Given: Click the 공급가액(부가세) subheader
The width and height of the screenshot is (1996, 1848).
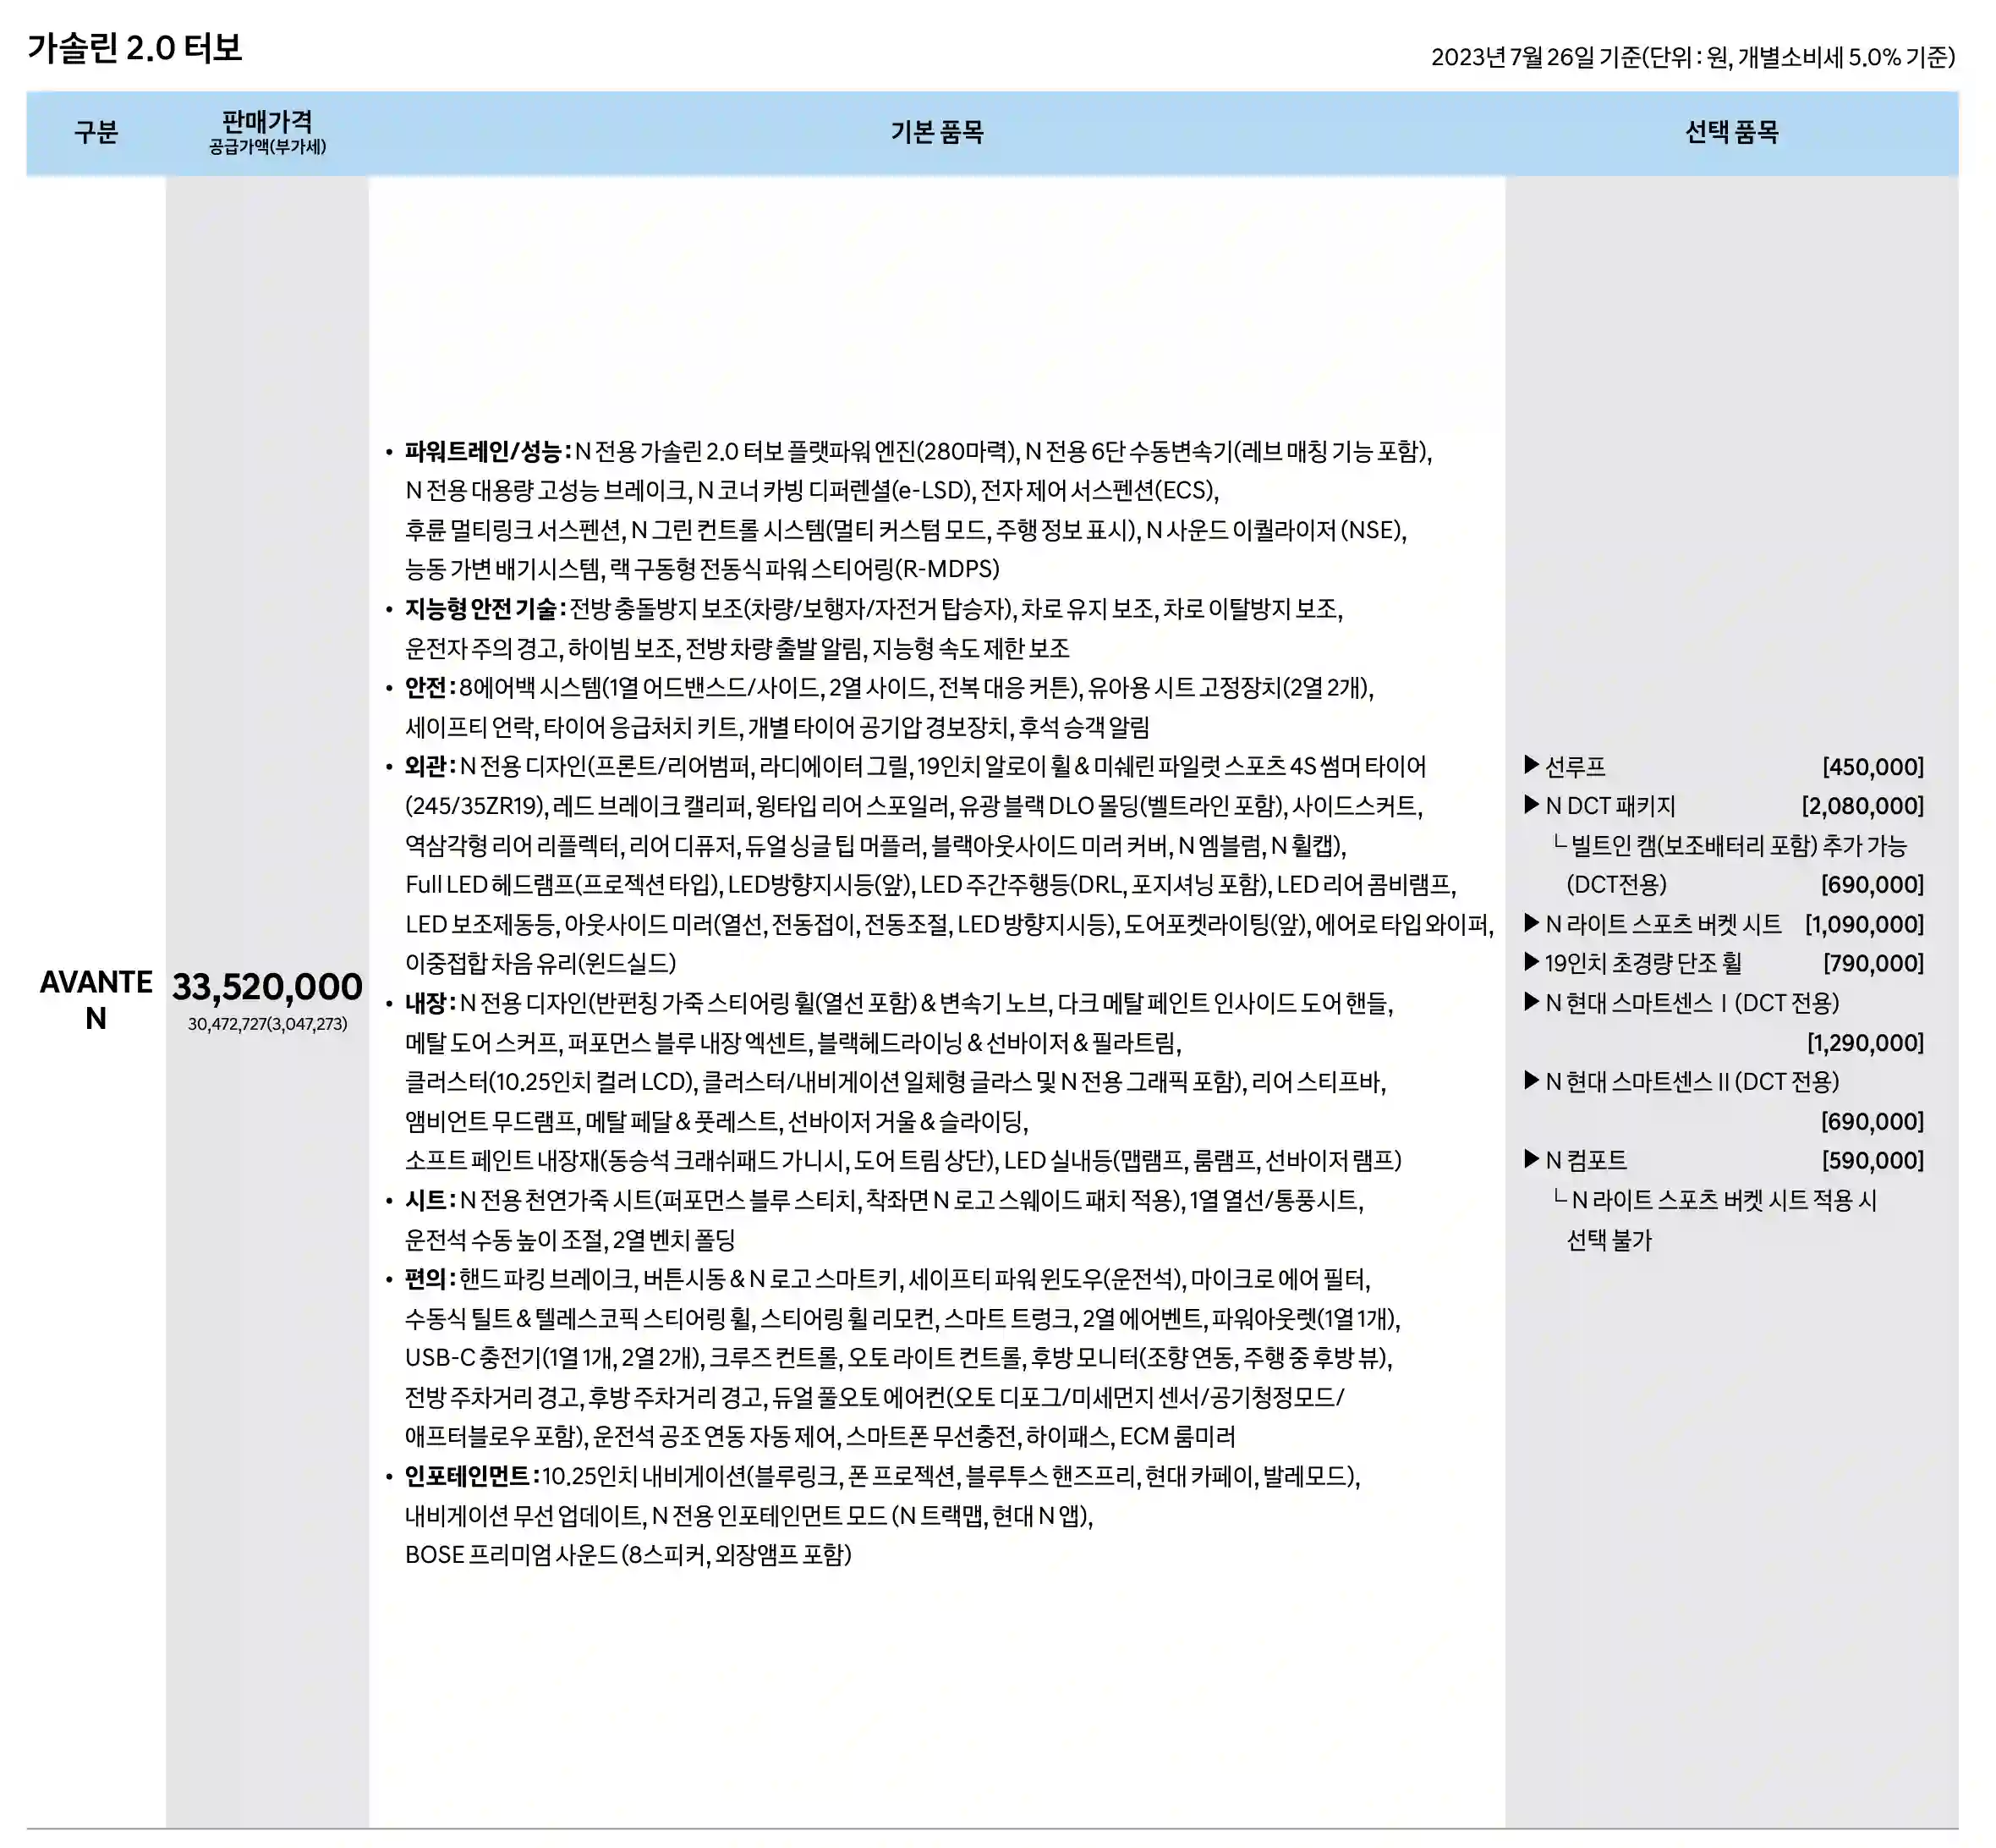Looking at the screenshot, I should pyautogui.click(x=267, y=147).
